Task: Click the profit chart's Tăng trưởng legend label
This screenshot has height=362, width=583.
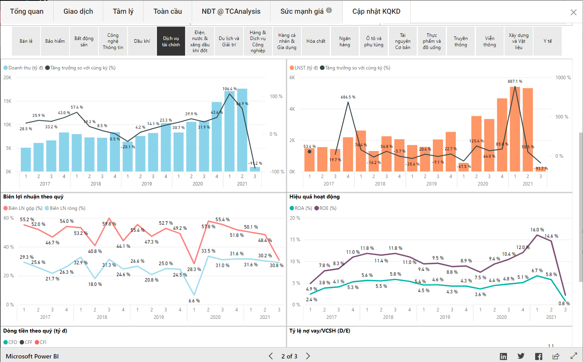Action: [358, 68]
